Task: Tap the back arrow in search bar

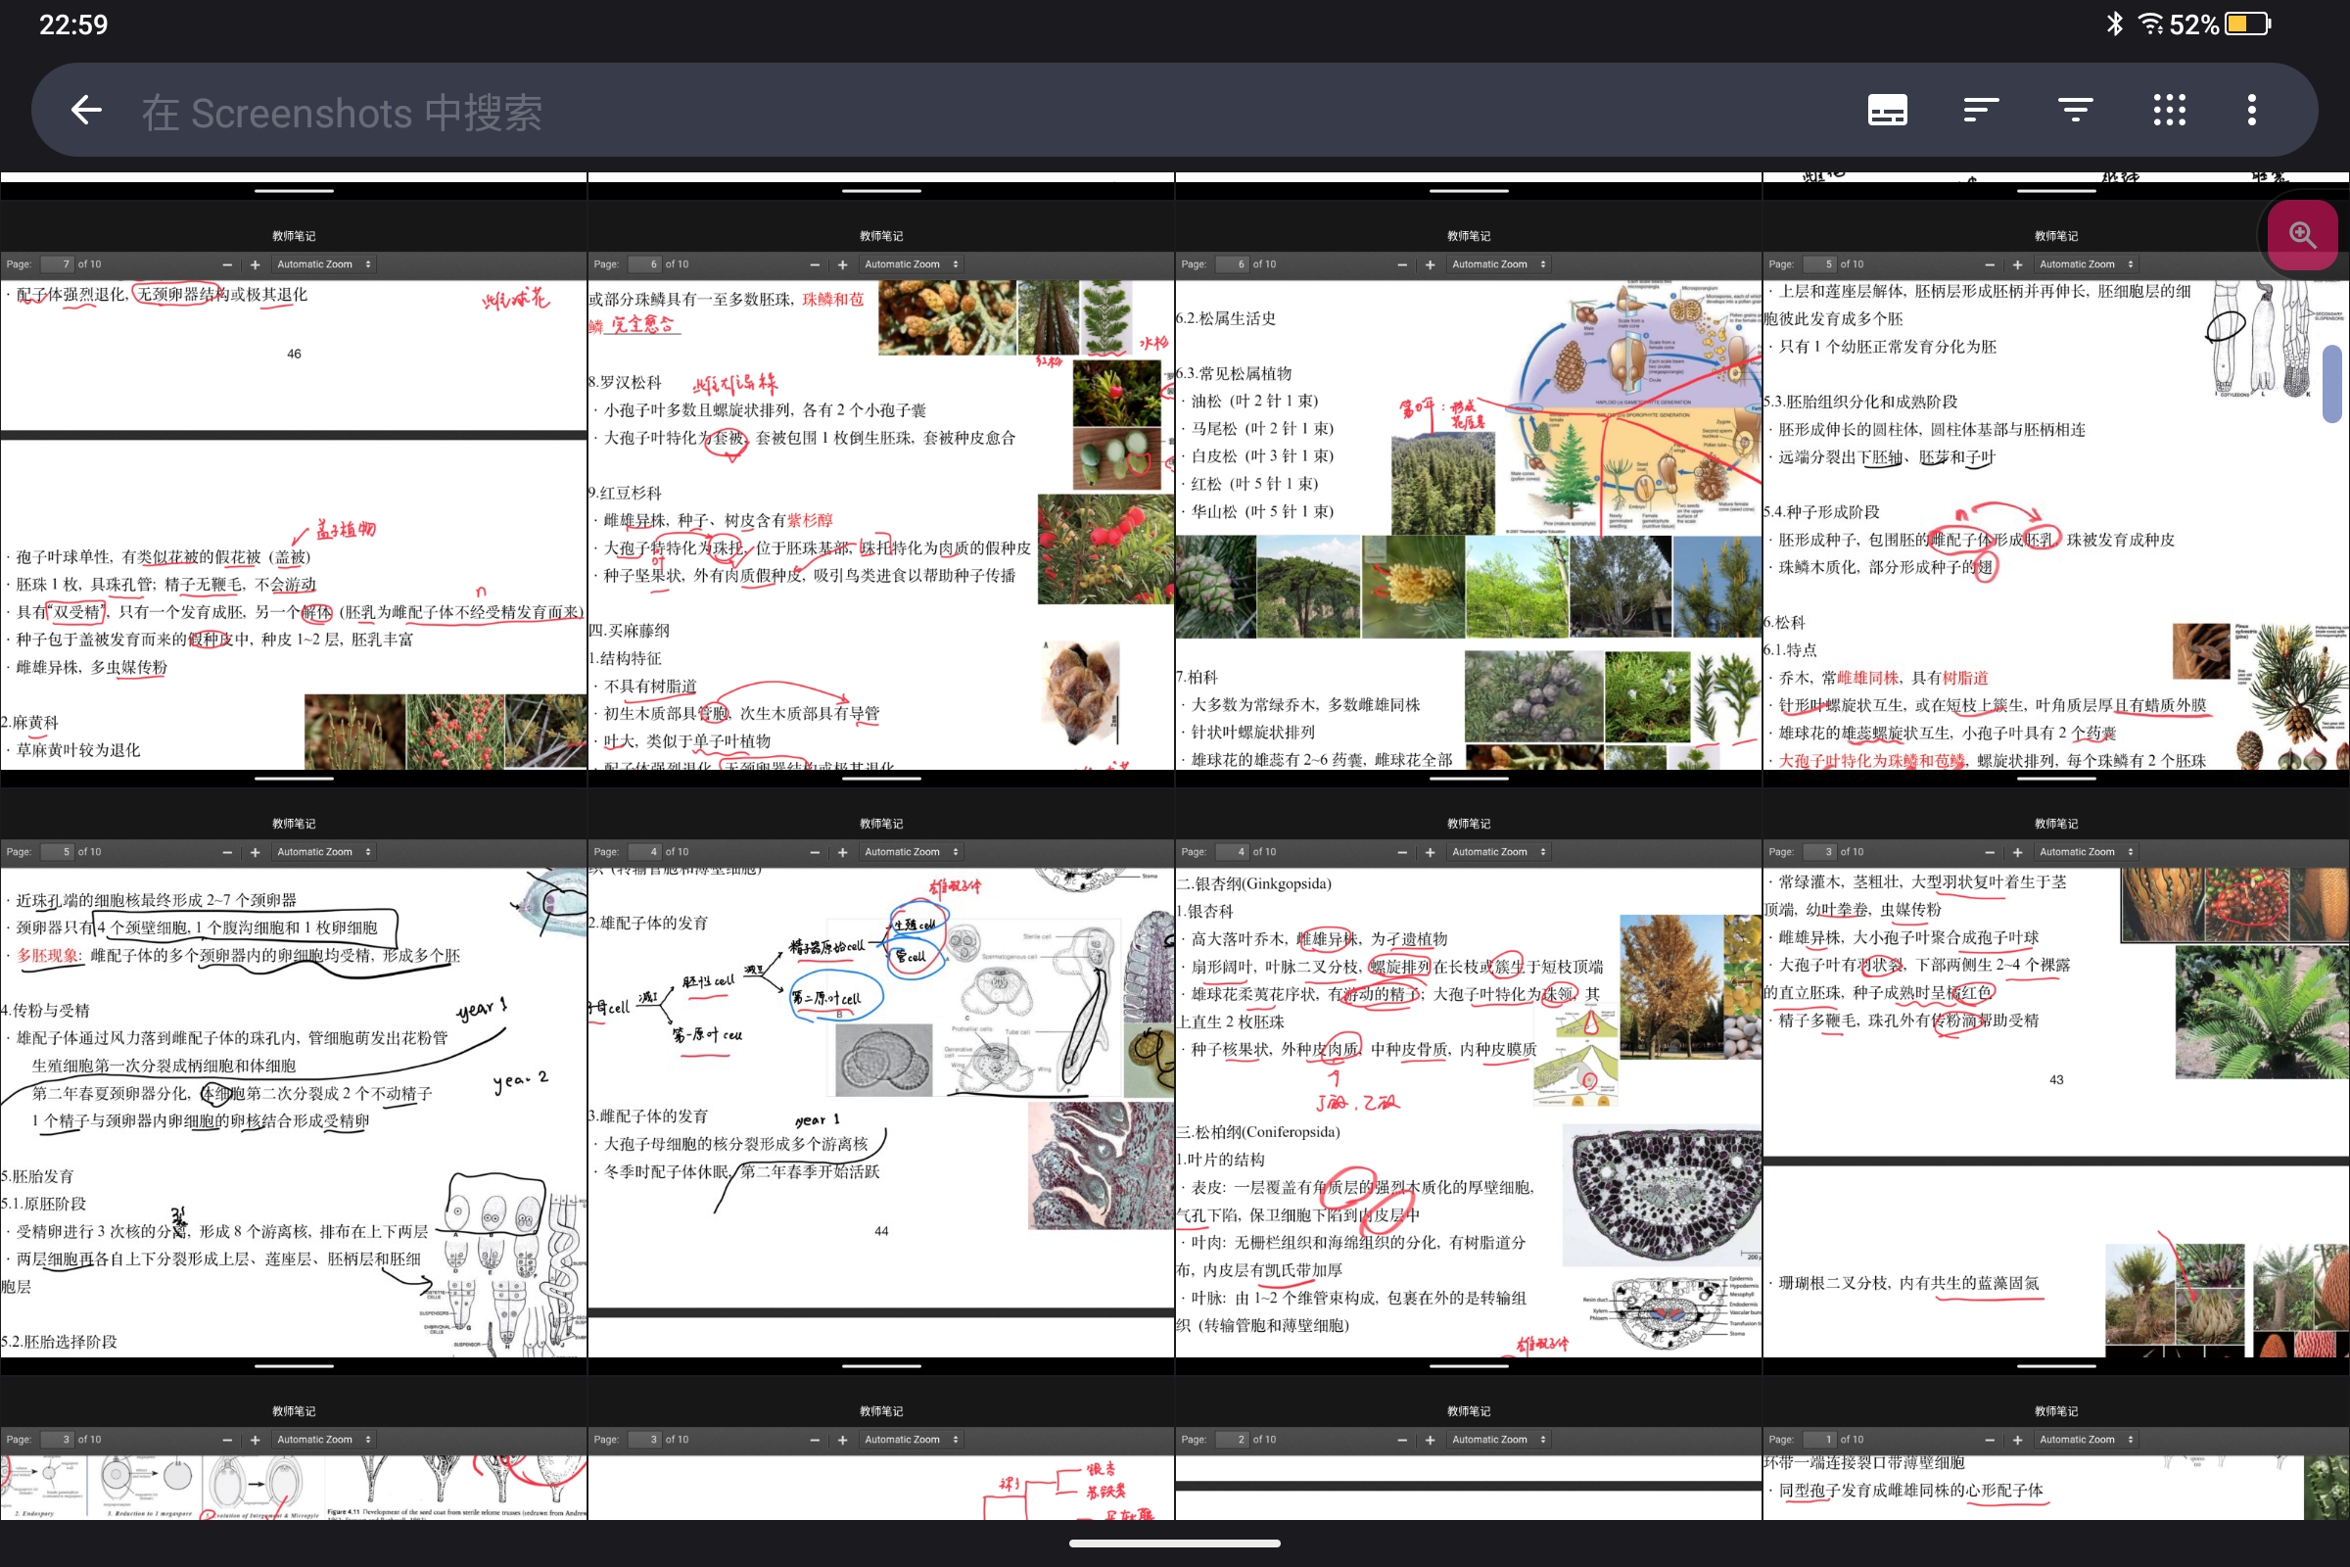Action: [x=87, y=110]
